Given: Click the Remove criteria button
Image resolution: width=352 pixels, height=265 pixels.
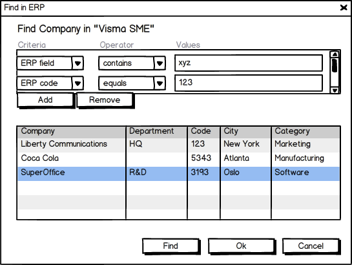Looking at the screenshot, I should click(105, 100).
